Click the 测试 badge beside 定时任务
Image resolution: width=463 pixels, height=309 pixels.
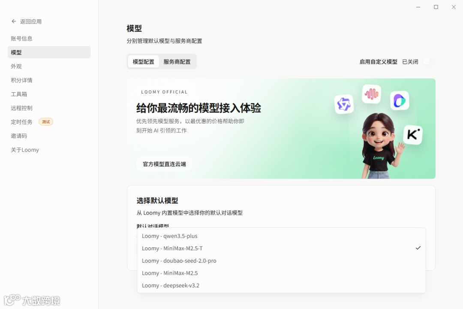coord(46,122)
